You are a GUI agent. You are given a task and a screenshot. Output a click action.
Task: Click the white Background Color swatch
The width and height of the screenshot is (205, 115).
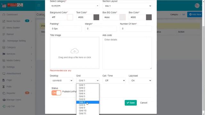(70, 17)
